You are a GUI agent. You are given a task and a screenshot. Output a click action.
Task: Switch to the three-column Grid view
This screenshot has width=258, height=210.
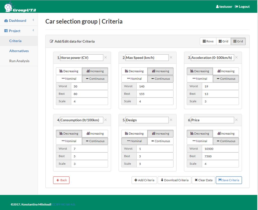coord(238,41)
